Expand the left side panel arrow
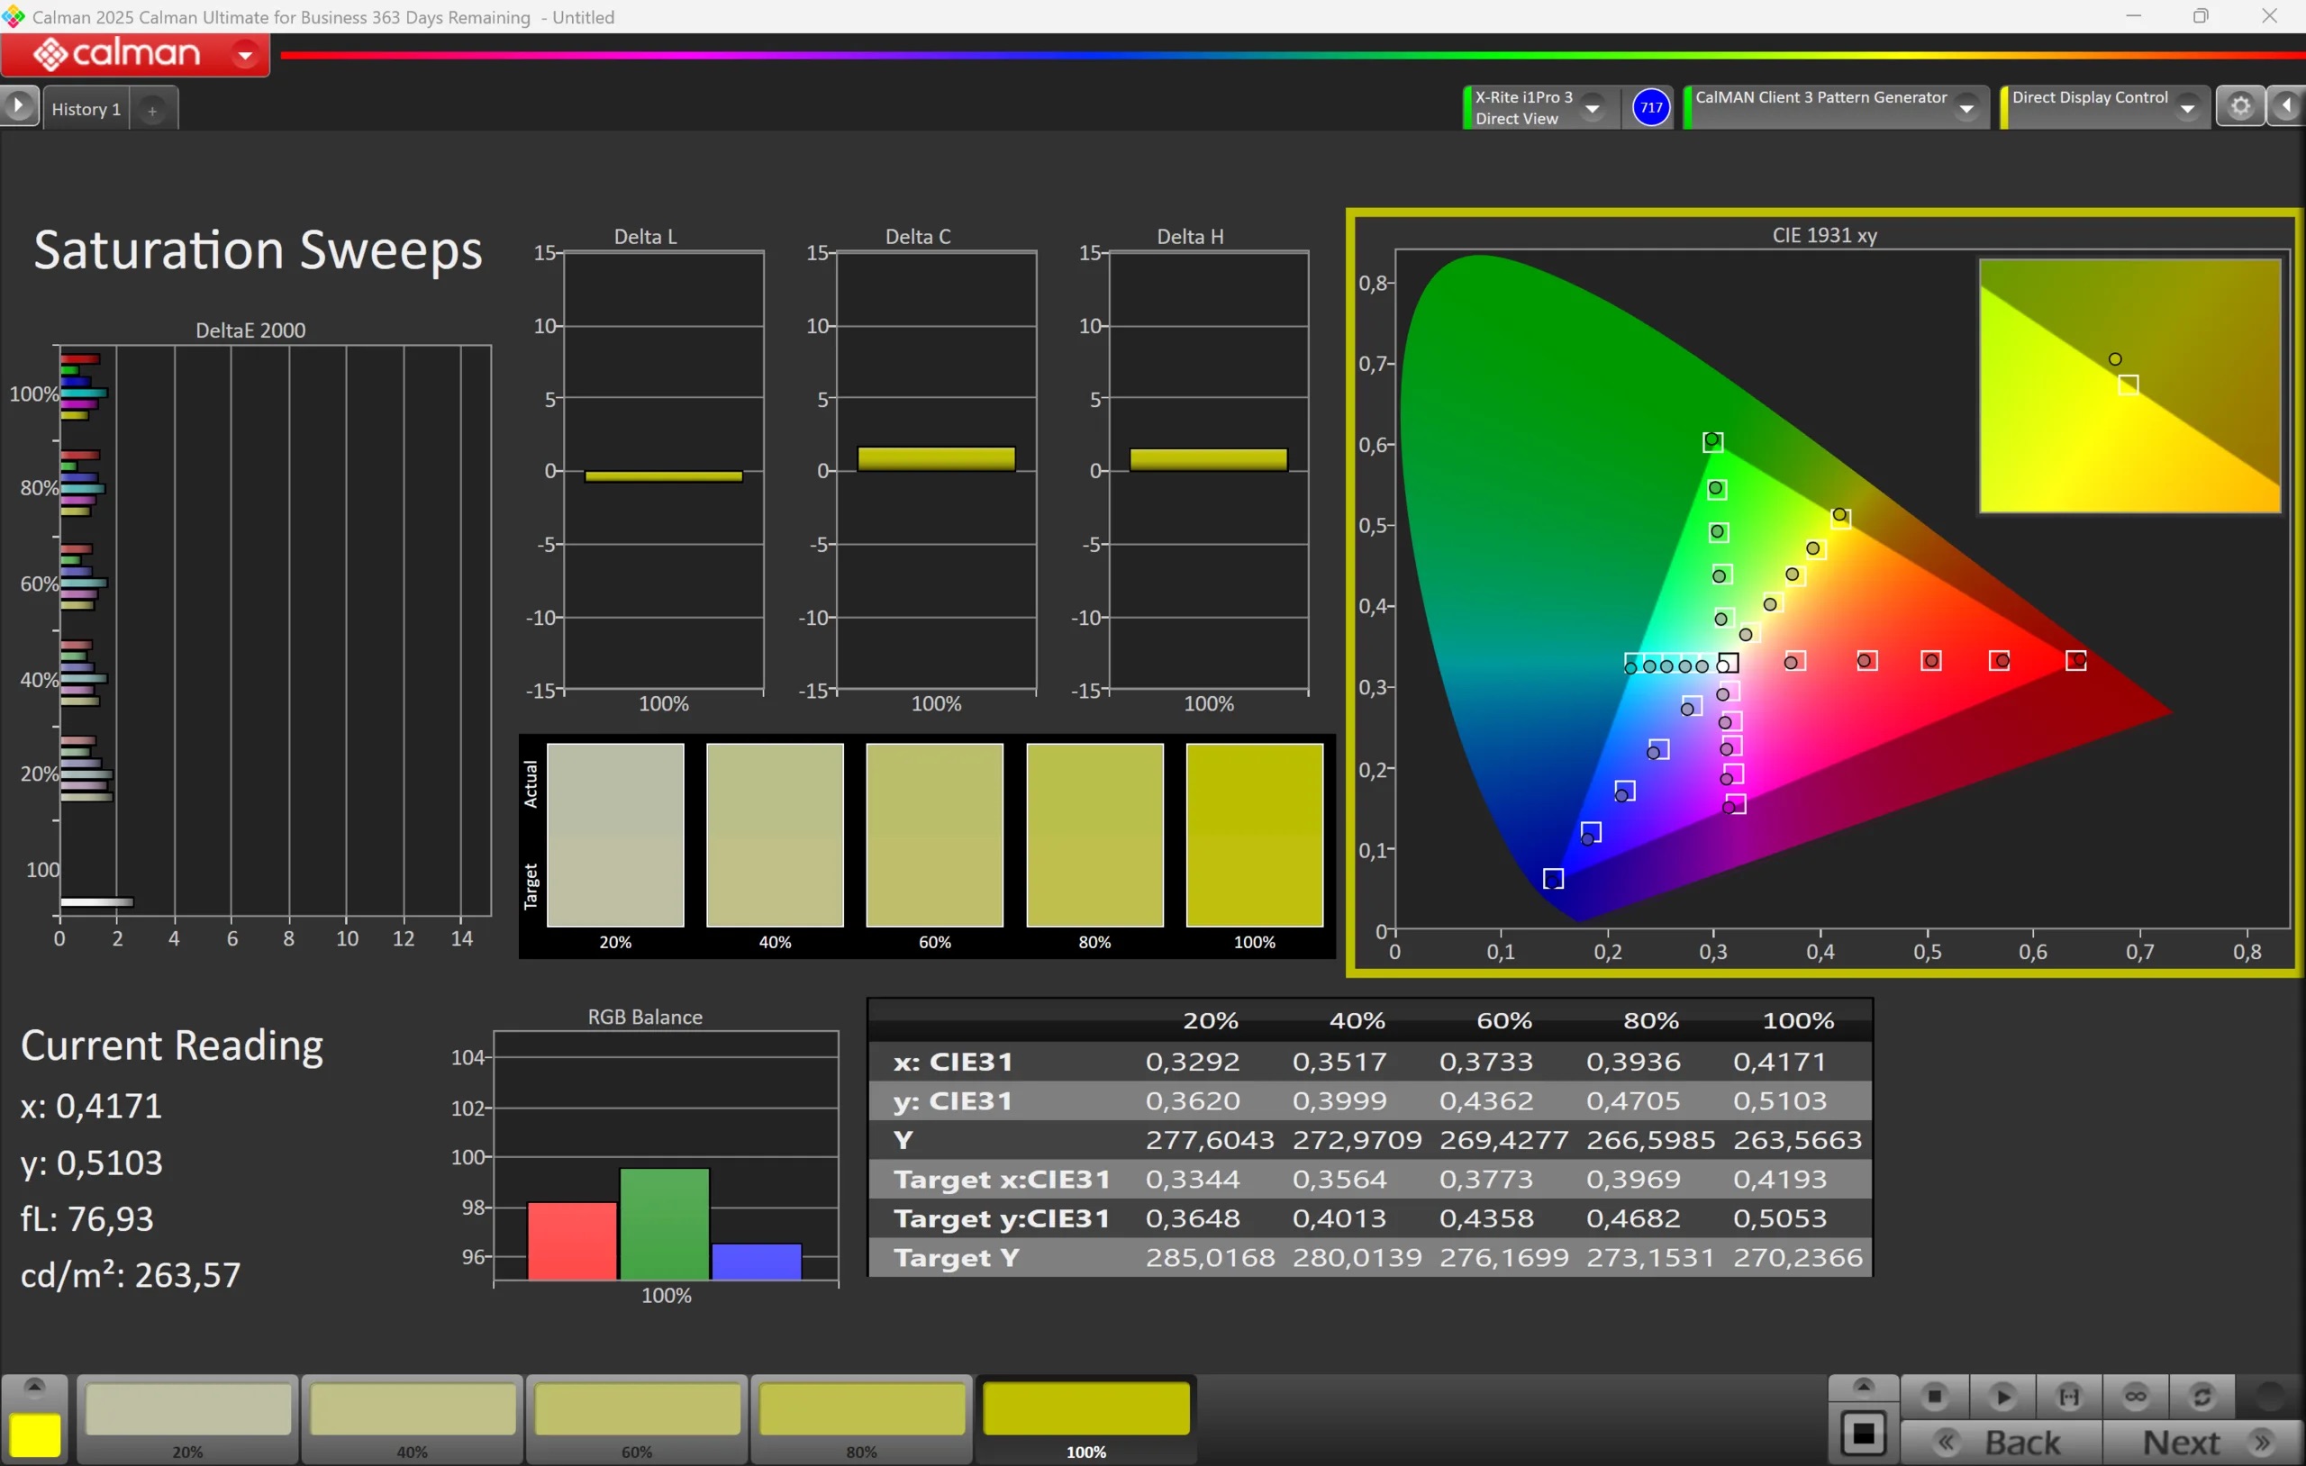The width and height of the screenshot is (2306, 1466). click(18, 106)
